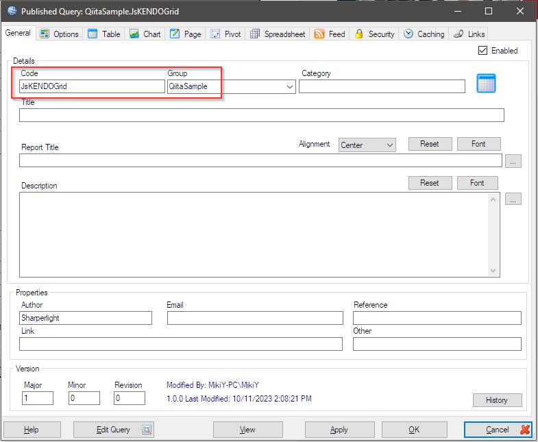The image size is (538, 442).
Task: Open the Table tab
Action: pyautogui.click(x=104, y=34)
